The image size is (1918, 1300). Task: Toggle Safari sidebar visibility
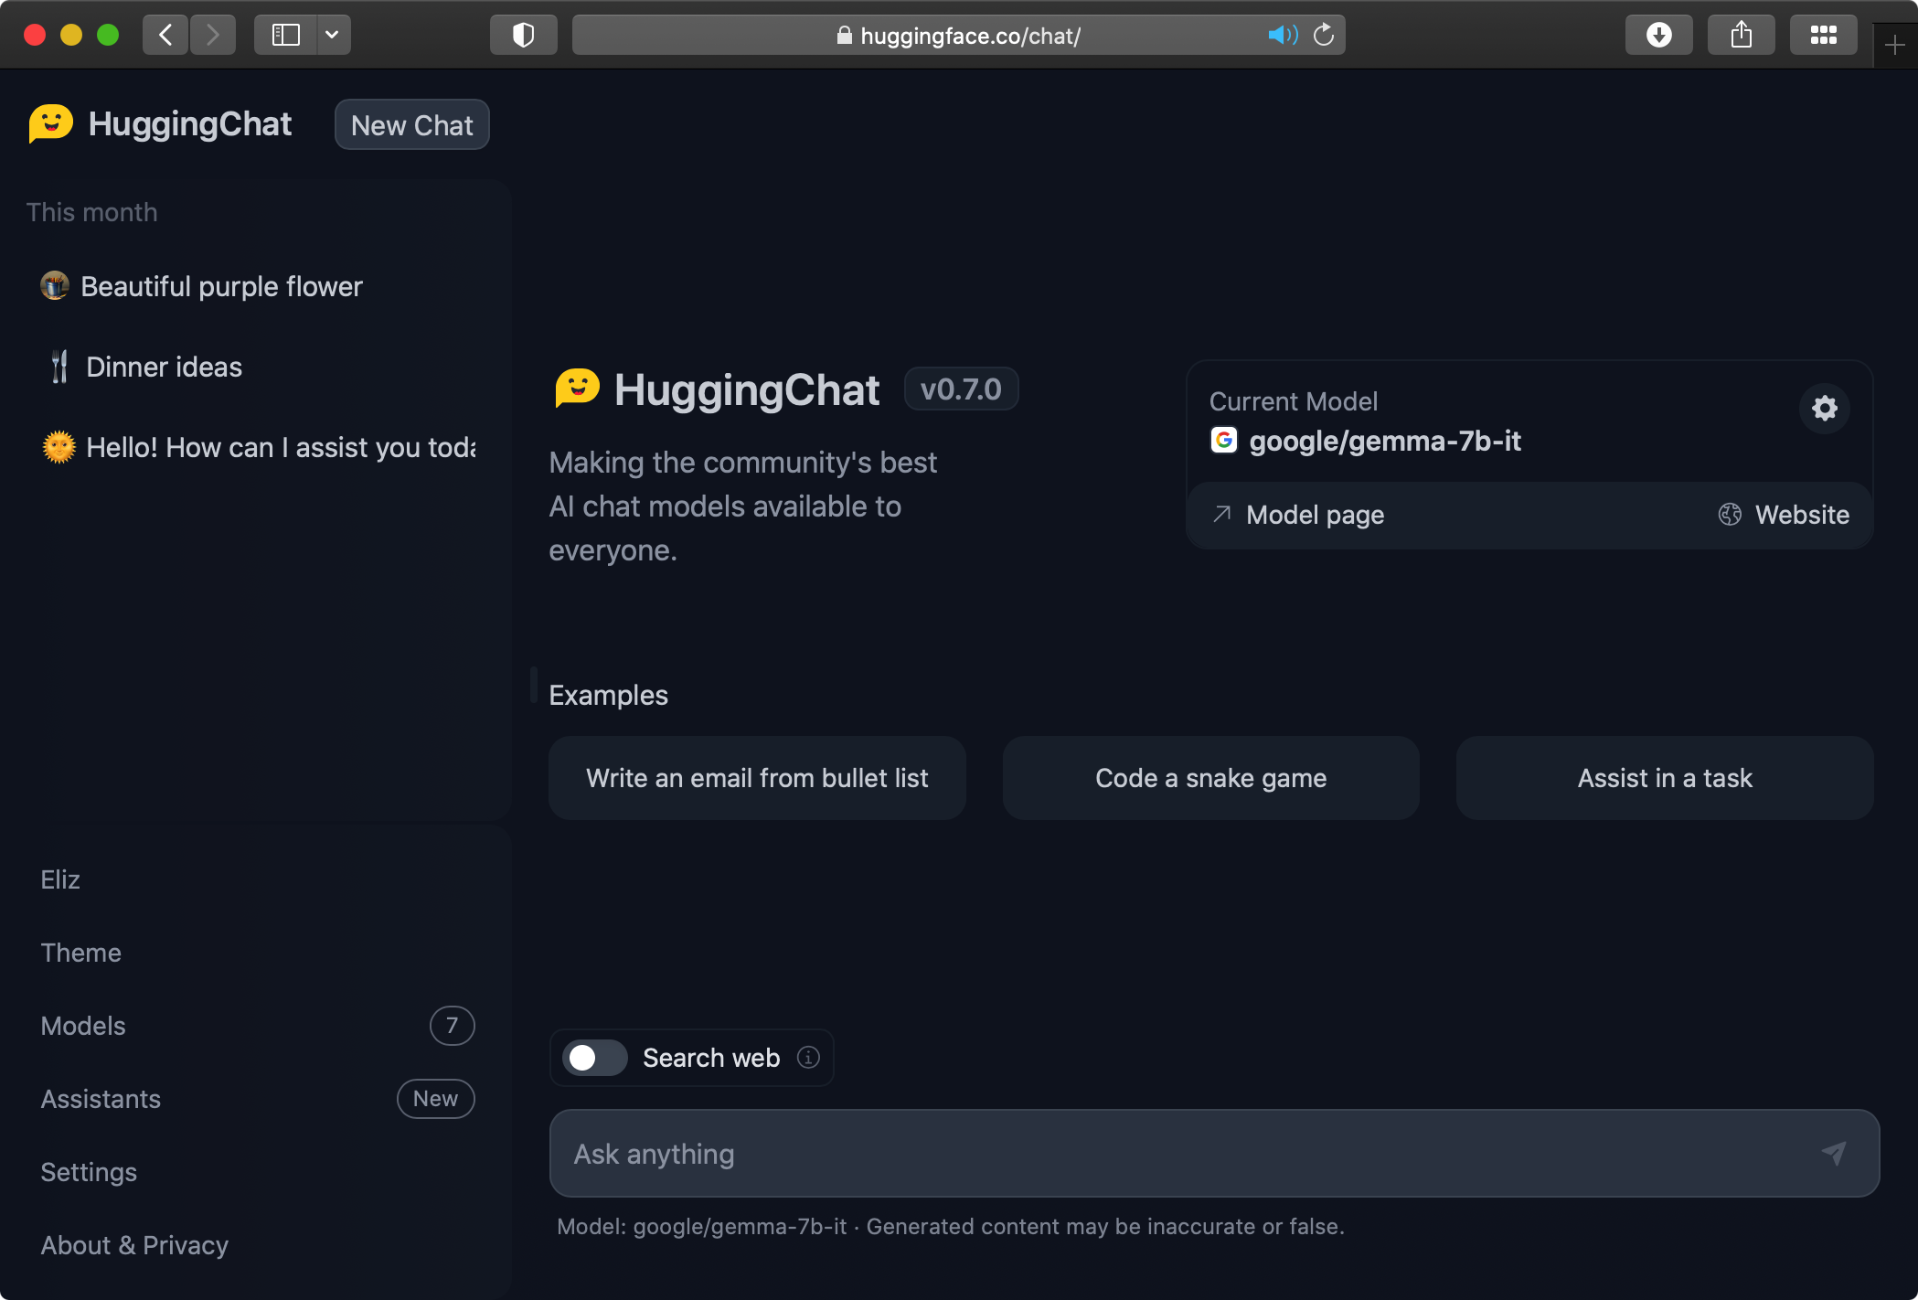[x=285, y=36]
